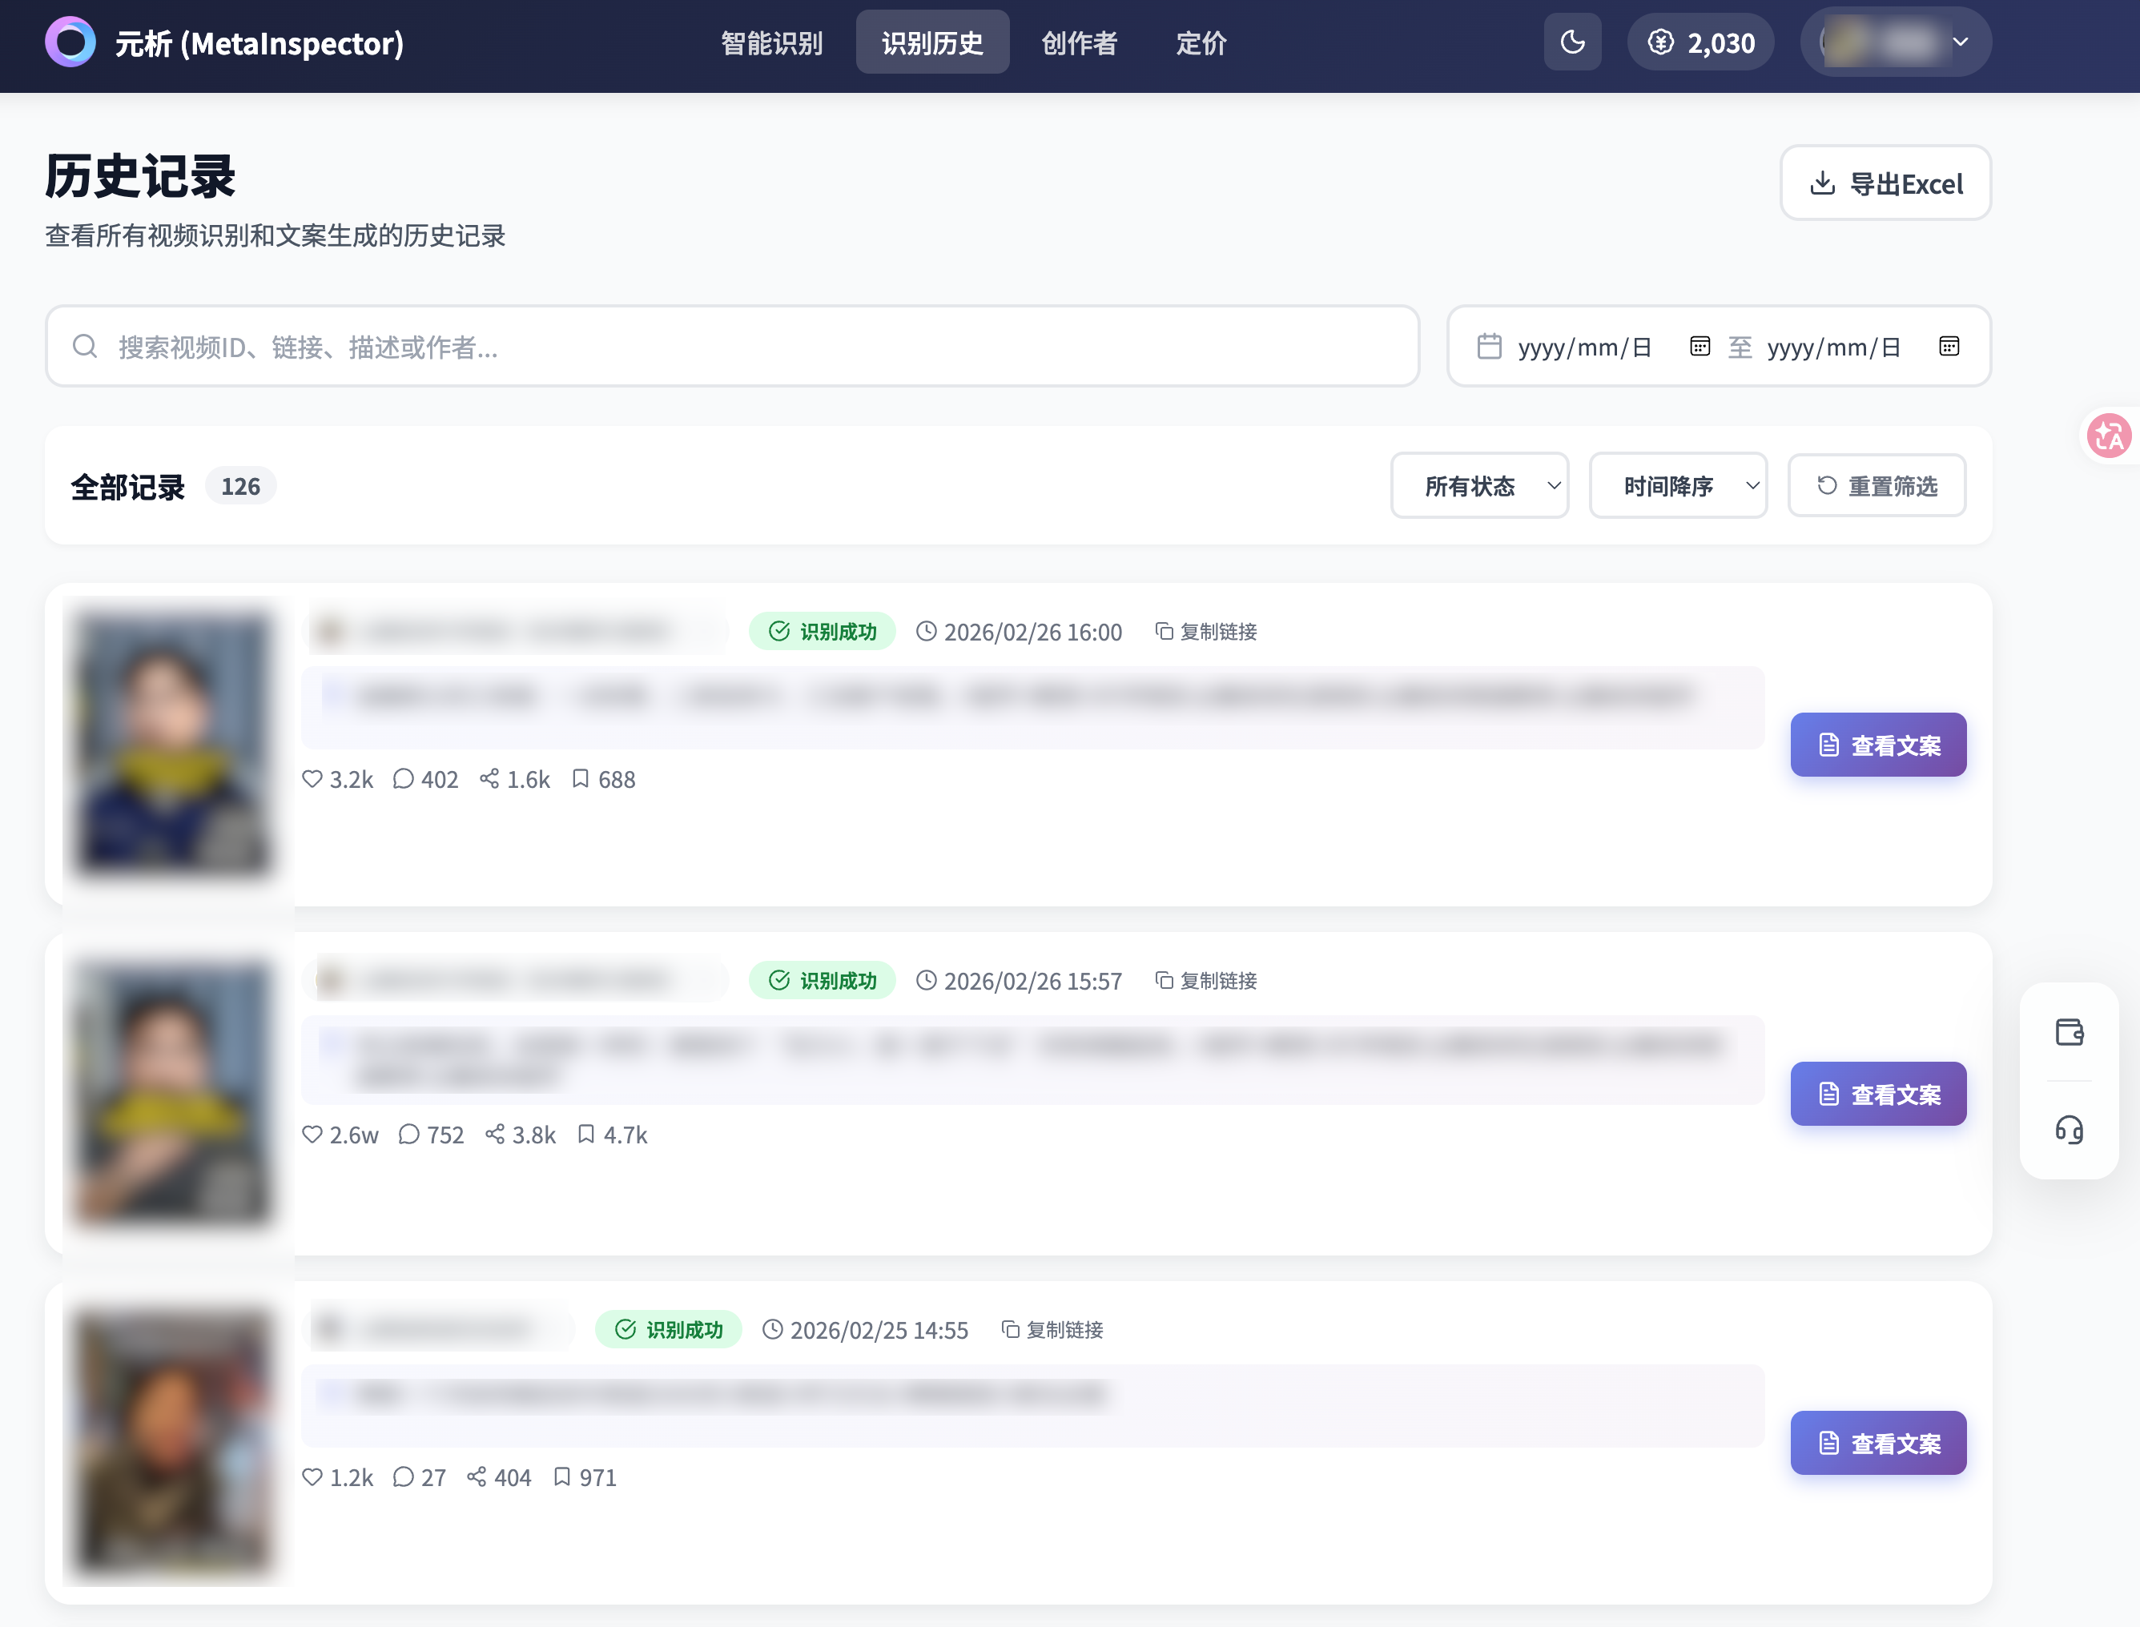Screen dimensions: 2140x1627
Task: Click the bookmark icon showing 4.7k saves
Action: click(x=586, y=1134)
